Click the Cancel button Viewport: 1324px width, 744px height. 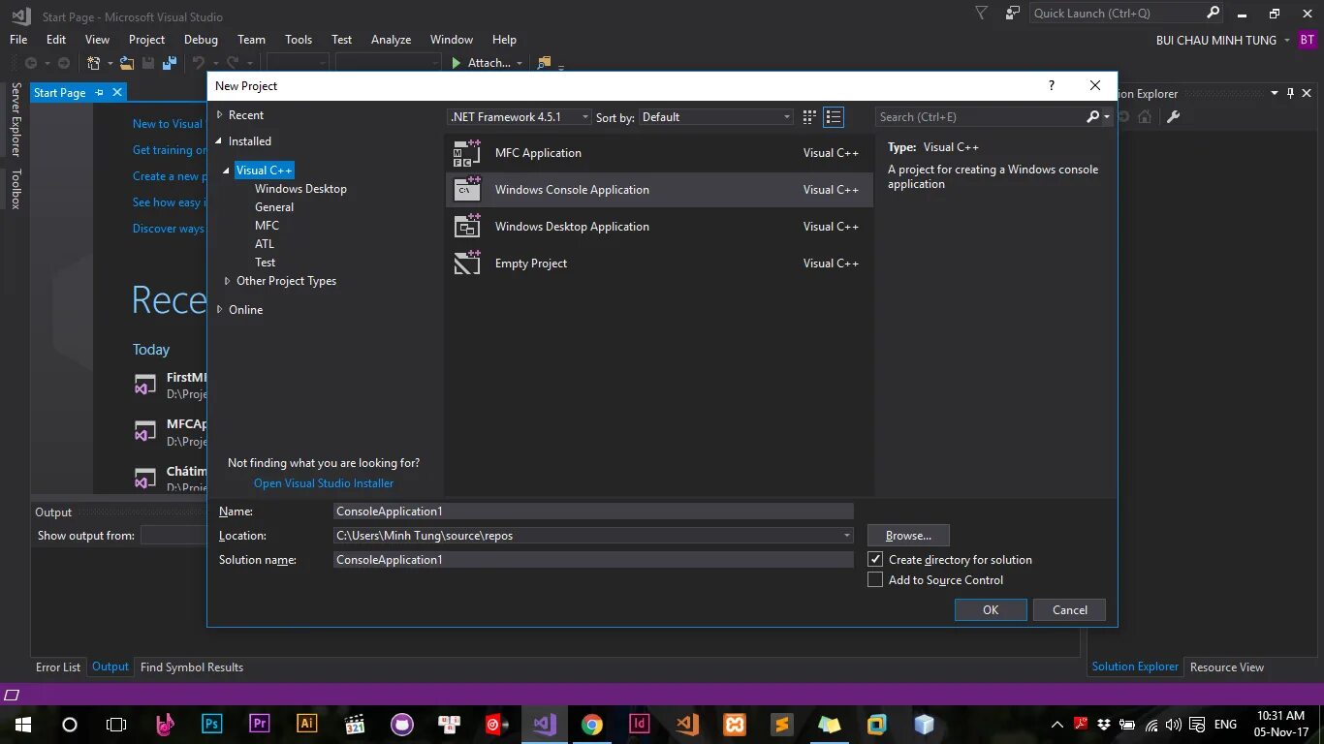[x=1070, y=609]
